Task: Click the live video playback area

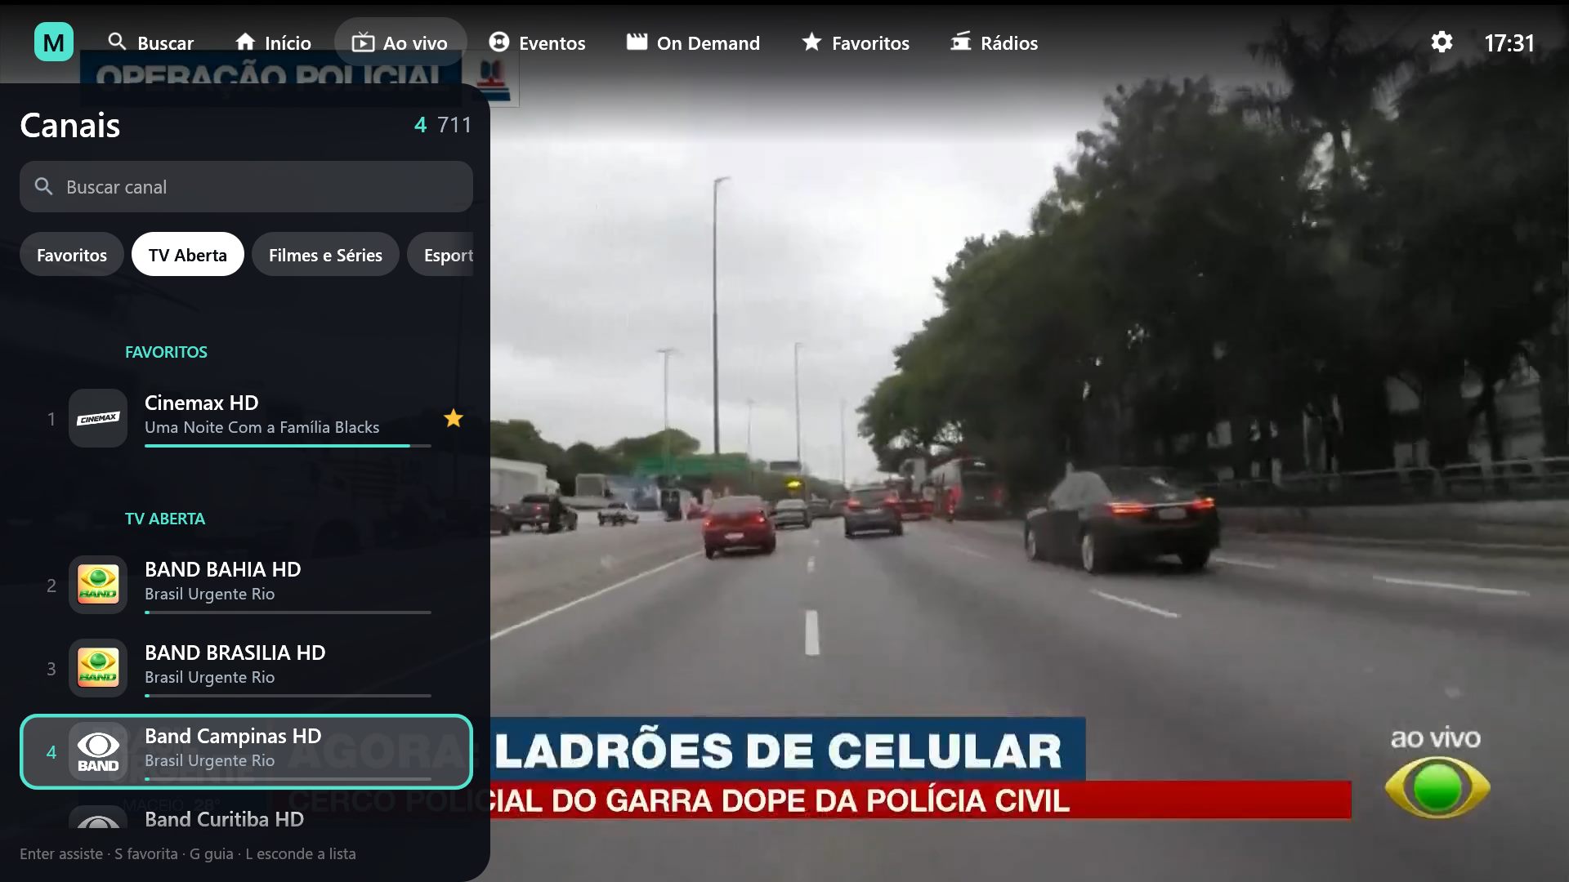Action: (x=1030, y=441)
